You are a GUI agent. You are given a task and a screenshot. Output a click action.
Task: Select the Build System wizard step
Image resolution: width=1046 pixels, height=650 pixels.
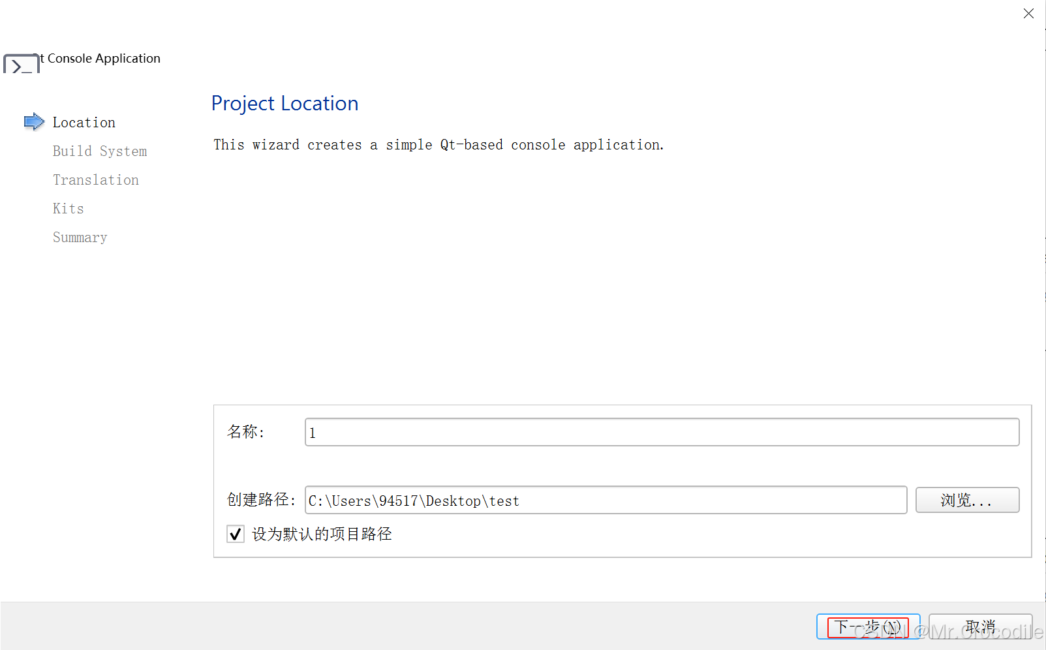(100, 151)
